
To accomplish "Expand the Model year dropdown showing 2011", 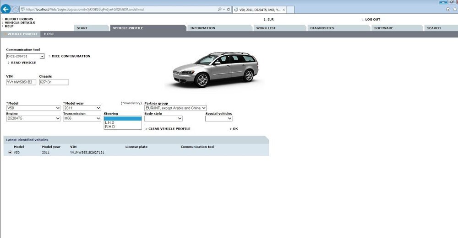I will coord(82,108).
